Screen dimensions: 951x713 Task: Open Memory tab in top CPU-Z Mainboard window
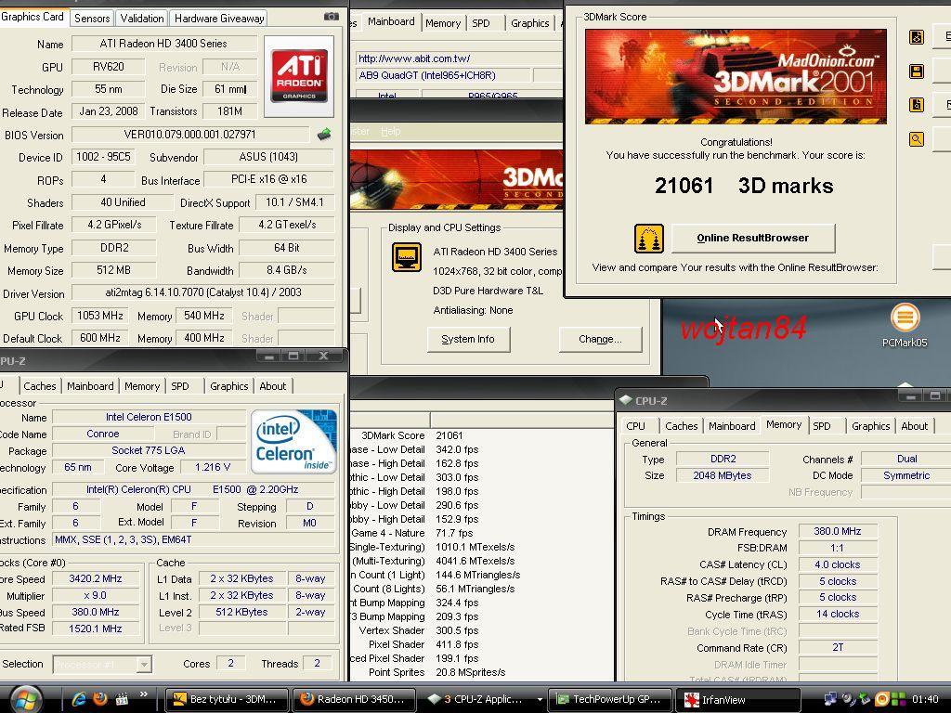(x=443, y=23)
